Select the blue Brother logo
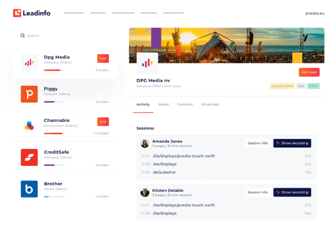The image size is (334, 233). pos(29,189)
